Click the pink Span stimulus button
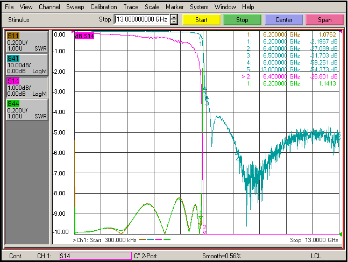The height and width of the screenshot is (262, 348). [x=325, y=20]
